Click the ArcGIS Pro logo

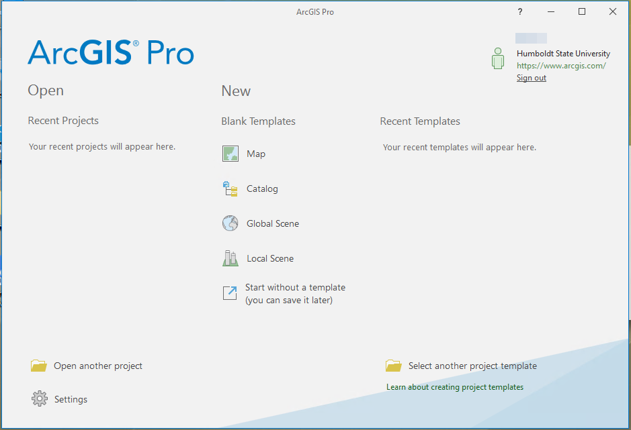click(x=111, y=52)
